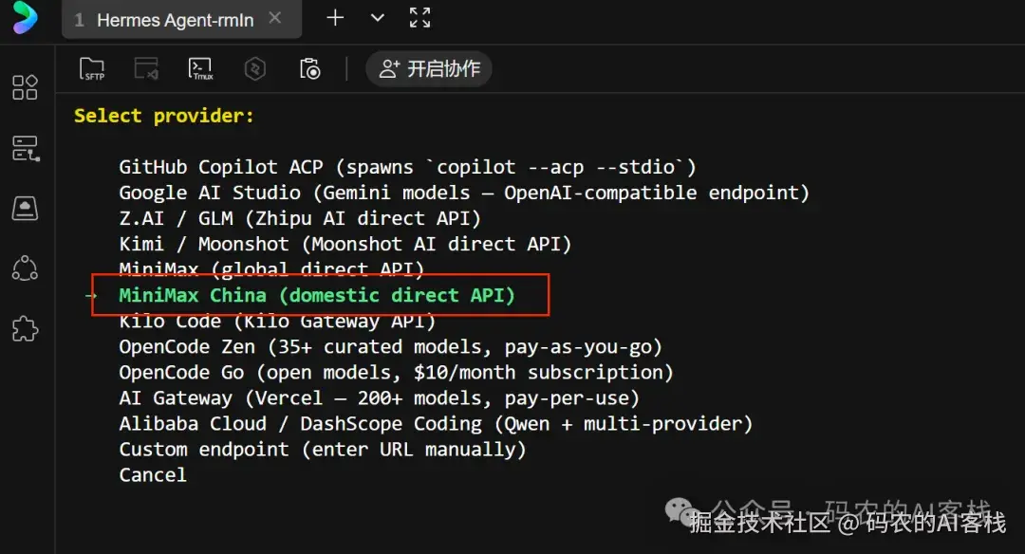Select Google AI Studio provider

[464, 193]
